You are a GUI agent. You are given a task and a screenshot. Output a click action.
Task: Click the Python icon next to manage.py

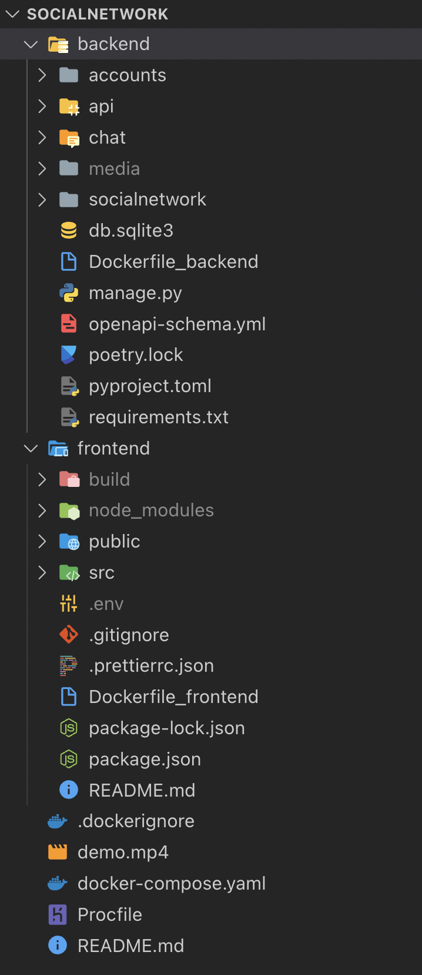69,293
